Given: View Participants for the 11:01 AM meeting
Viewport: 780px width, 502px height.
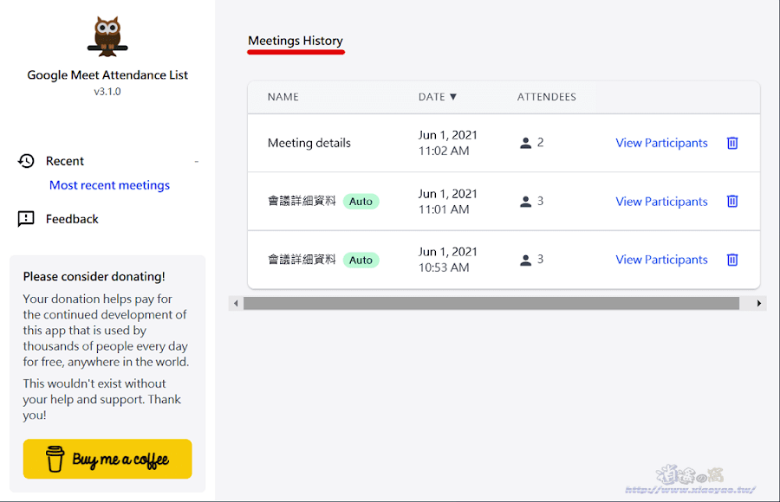Looking at the screenshot, I should pos(661,201).
